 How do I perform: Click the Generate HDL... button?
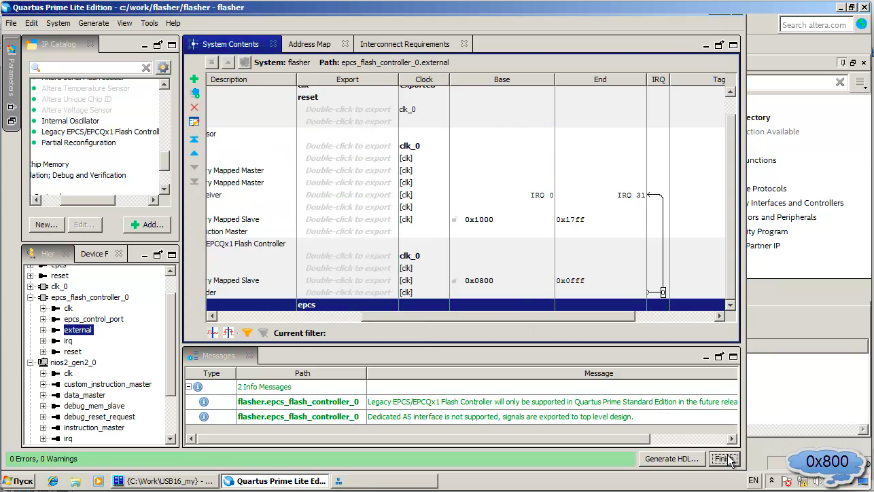click(671, 459)
